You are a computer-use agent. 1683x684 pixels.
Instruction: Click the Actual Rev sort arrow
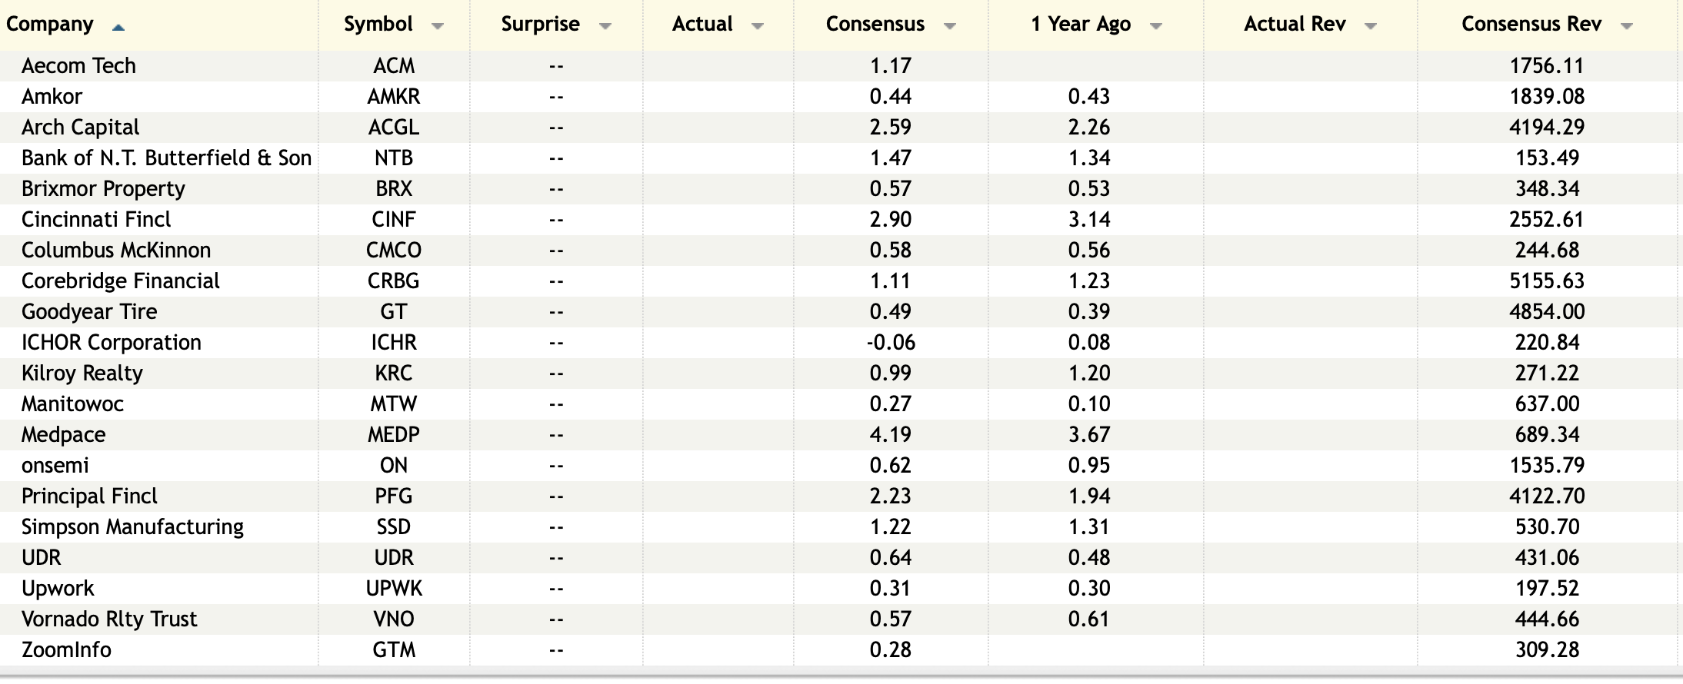coord(1370,26)
